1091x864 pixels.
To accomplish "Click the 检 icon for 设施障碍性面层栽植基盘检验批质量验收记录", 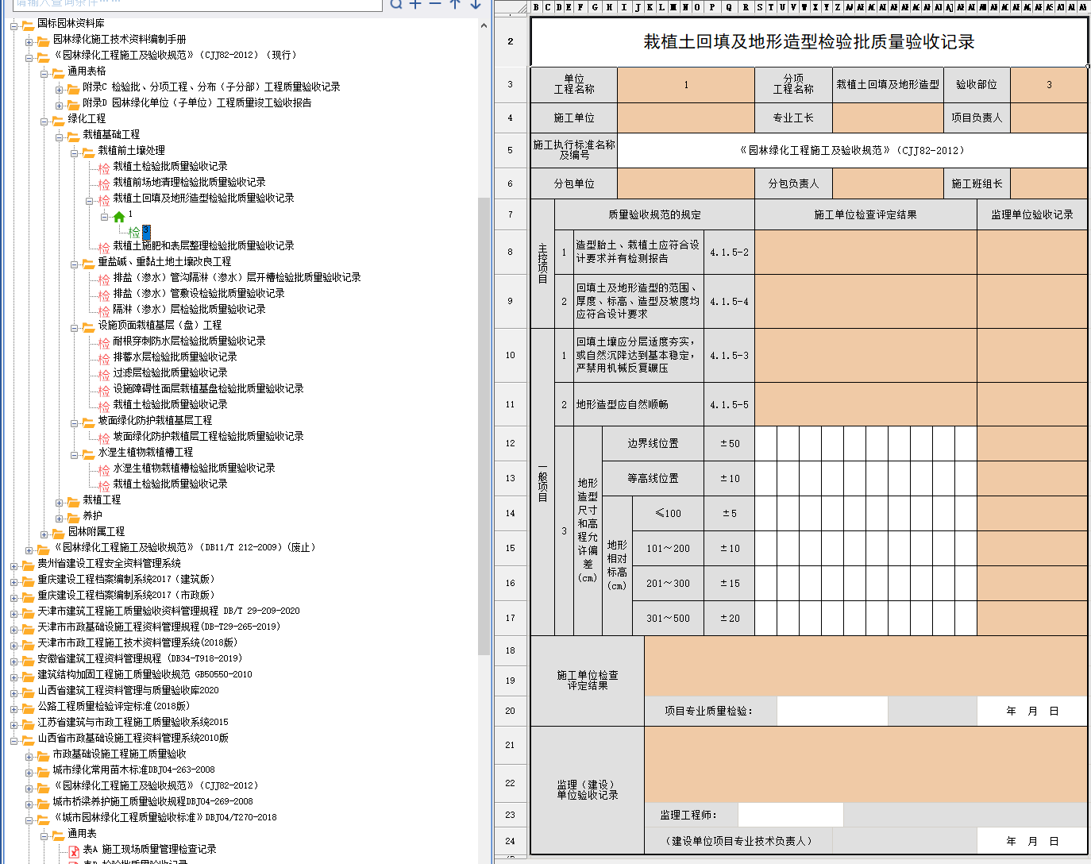I will tap(104, 390).
